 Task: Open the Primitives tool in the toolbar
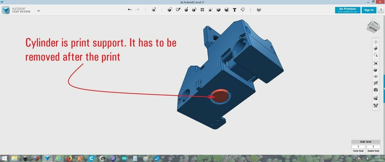point(170,10)
